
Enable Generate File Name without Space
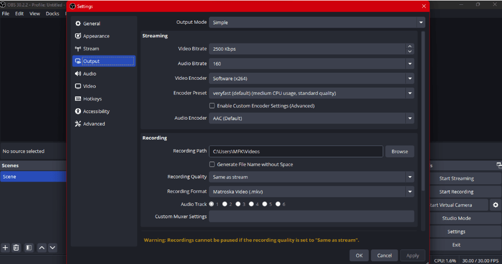tap(212, 164)
